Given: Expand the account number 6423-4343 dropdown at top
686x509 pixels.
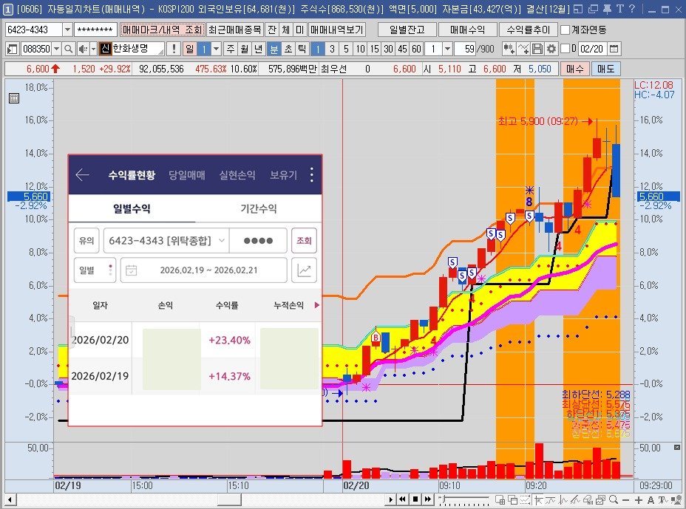Looking at the screenshot, I should click(68, 30).
